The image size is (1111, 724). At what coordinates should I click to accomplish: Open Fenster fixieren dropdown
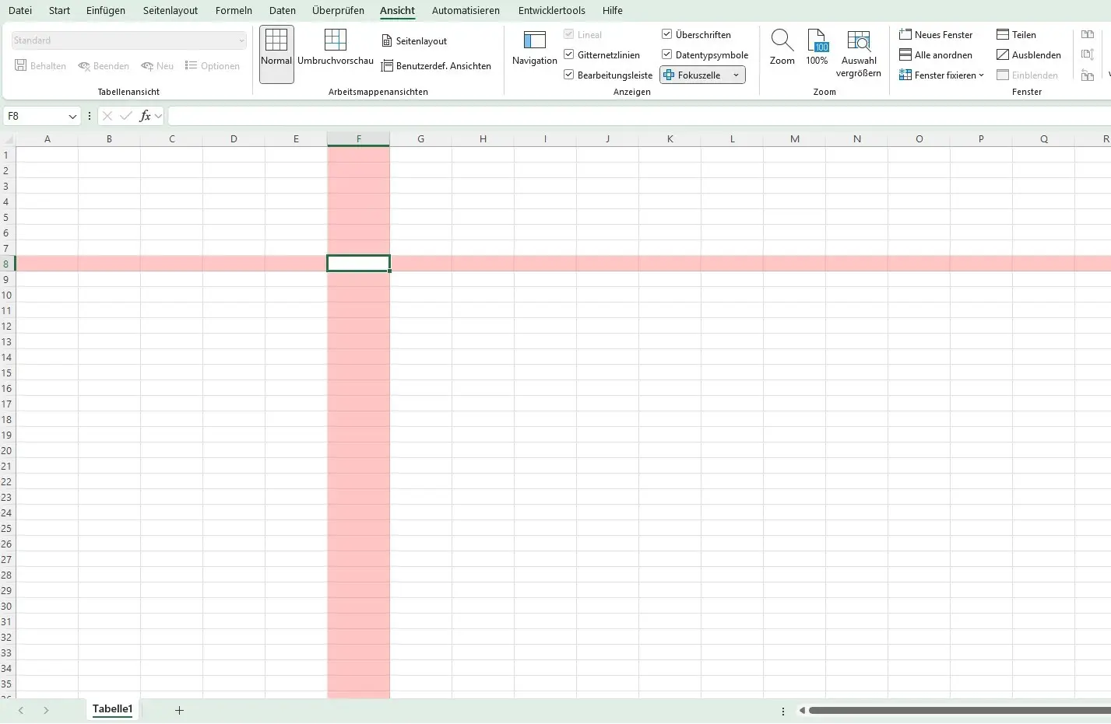coord(941,75)
